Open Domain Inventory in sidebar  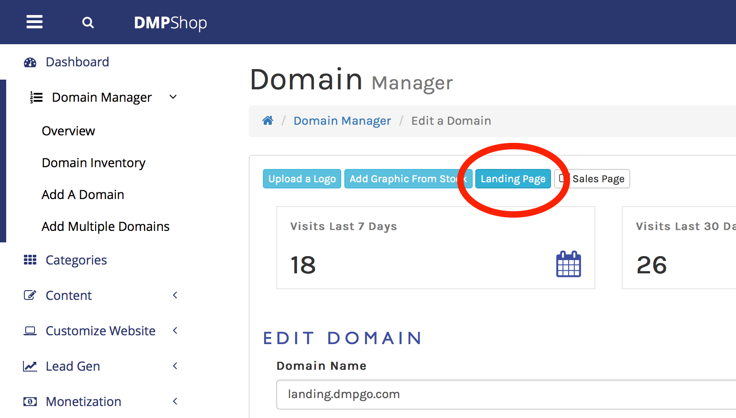click(x=93, y=163)
